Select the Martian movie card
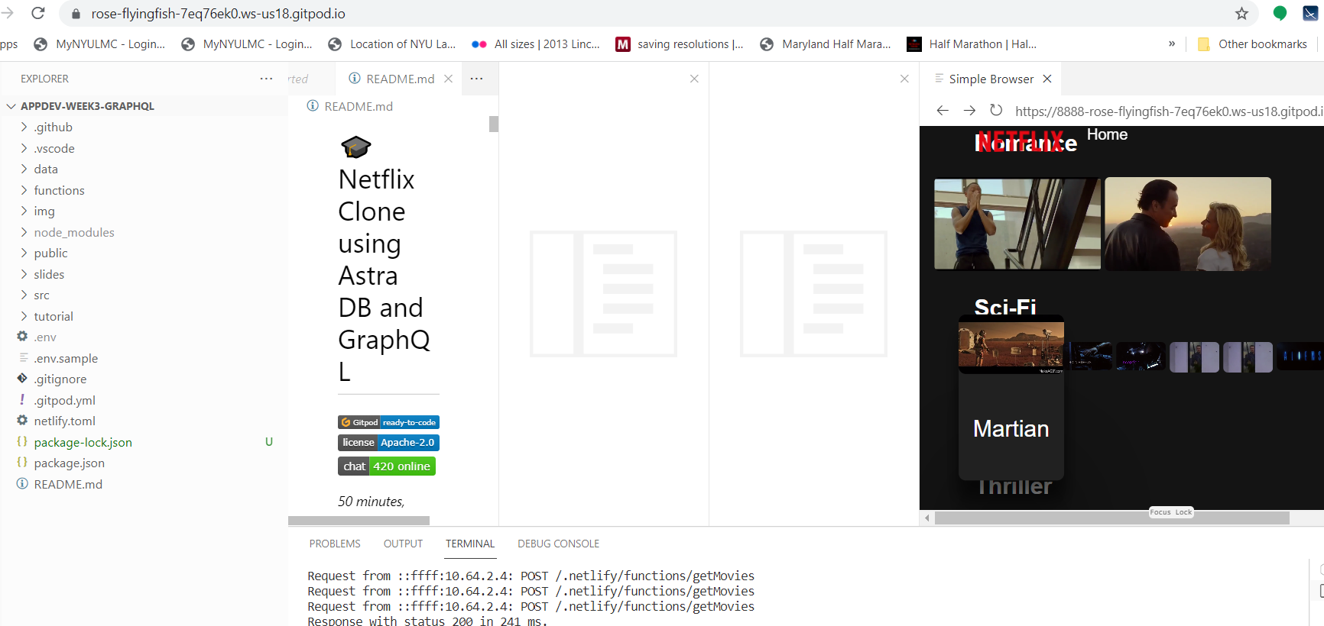1324x626 pixels. point(1011,398)
